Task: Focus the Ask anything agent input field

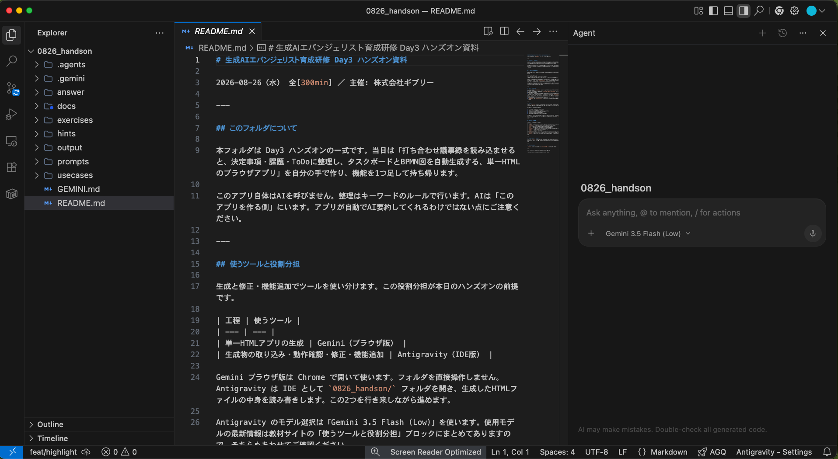Action: (702, 213)
